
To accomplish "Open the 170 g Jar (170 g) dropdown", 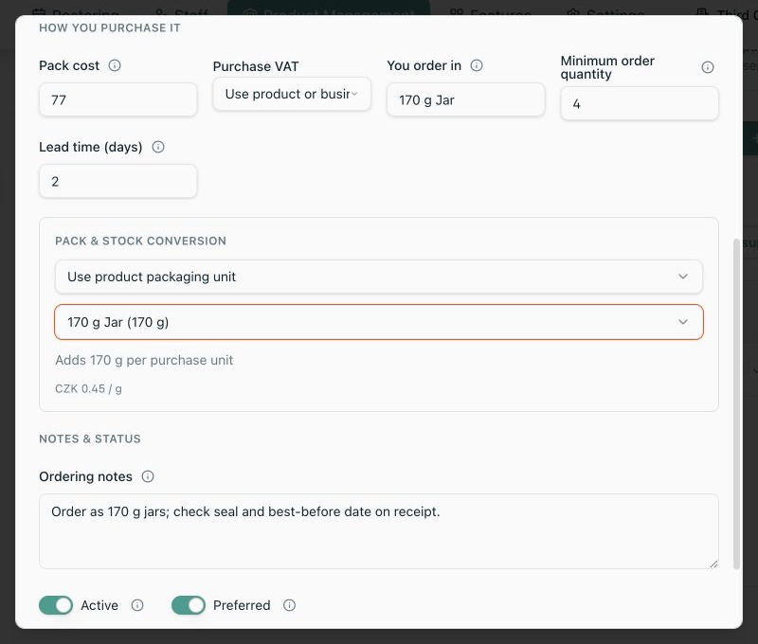I will pos(379,322).
